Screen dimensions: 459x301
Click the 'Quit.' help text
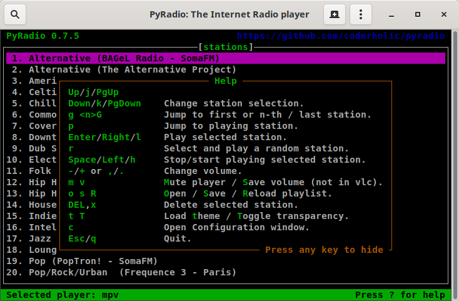pyautogui.click(x=178, y=238)
